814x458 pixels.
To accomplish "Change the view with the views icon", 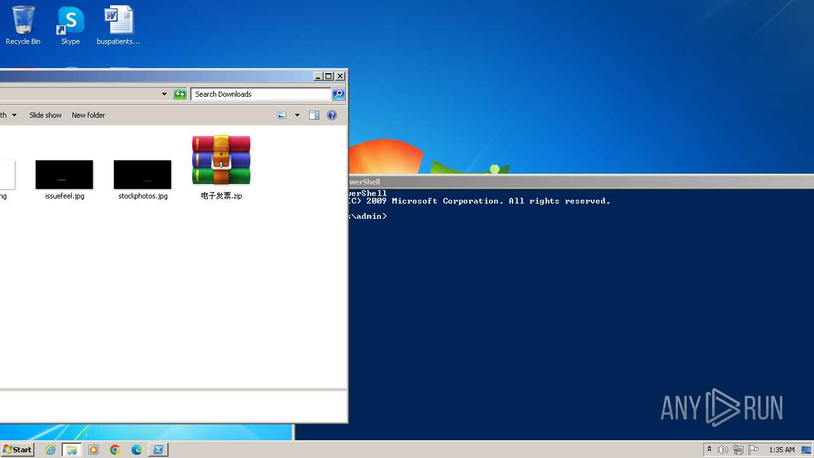I will coord(282,115).
